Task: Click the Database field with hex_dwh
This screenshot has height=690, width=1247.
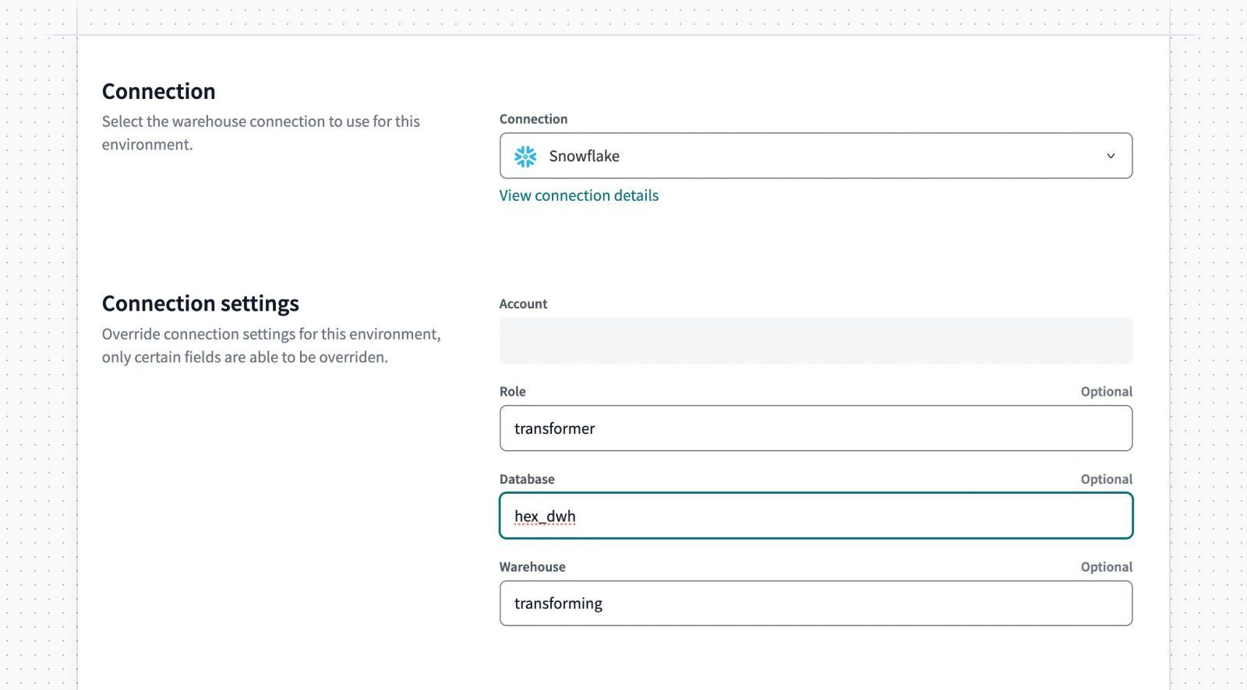Action: click(816, 516)
